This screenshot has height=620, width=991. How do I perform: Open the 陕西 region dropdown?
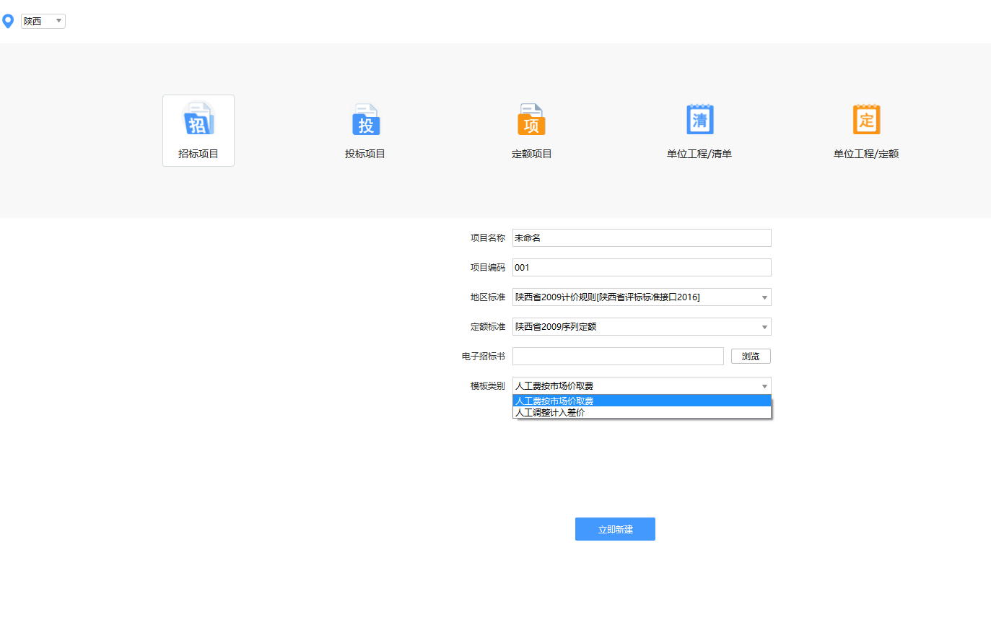[43, 22]
